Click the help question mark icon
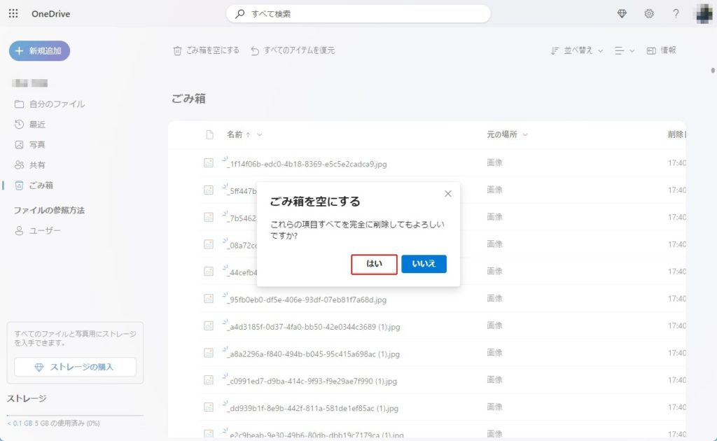The width and height of the screenshot is (717, 441). click(x=676, y=14)
